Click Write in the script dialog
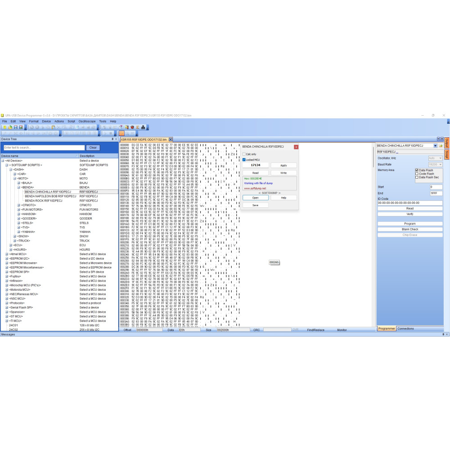 point(283,173)
